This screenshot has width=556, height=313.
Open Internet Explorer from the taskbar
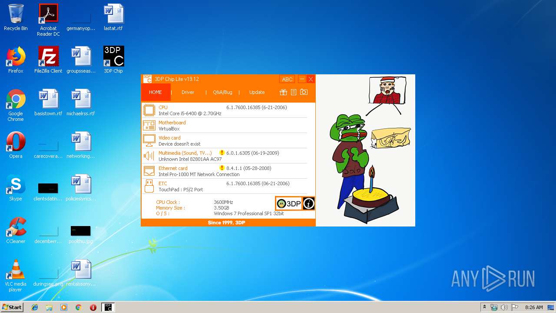(x=35, y=307)
